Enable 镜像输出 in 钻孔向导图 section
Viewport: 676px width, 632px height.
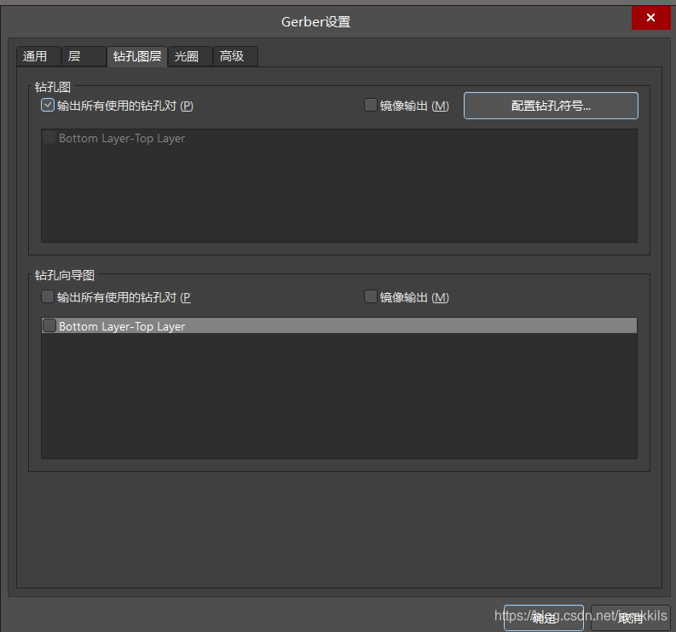tap(370, 296)
